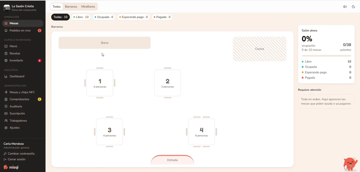360x172 pixels.
Task: Select table 4 with 6 personas
Action: point(201,132)
